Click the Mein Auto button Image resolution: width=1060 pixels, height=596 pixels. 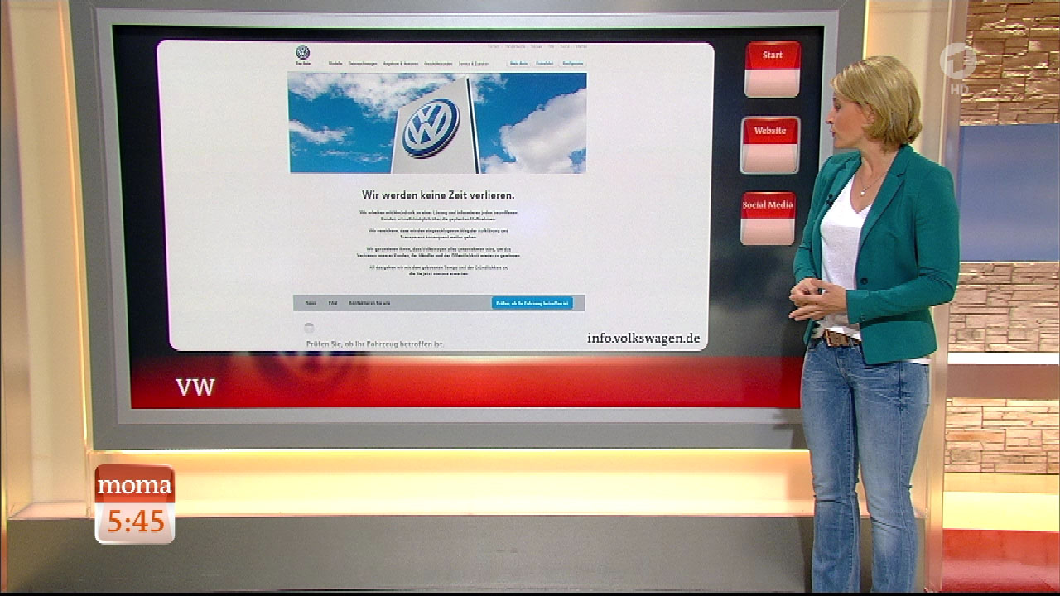point(518,64)
